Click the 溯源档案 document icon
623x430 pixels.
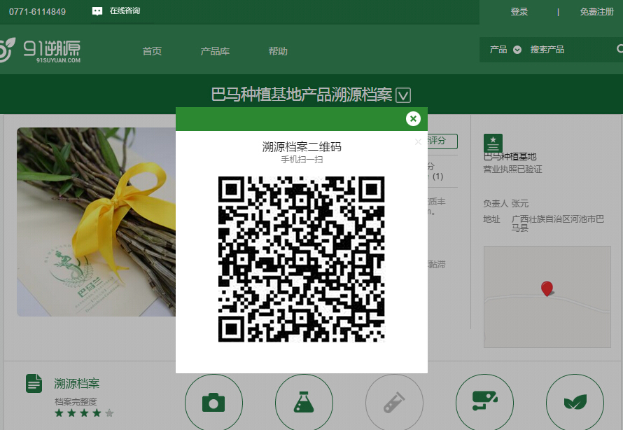coord(34,383)
